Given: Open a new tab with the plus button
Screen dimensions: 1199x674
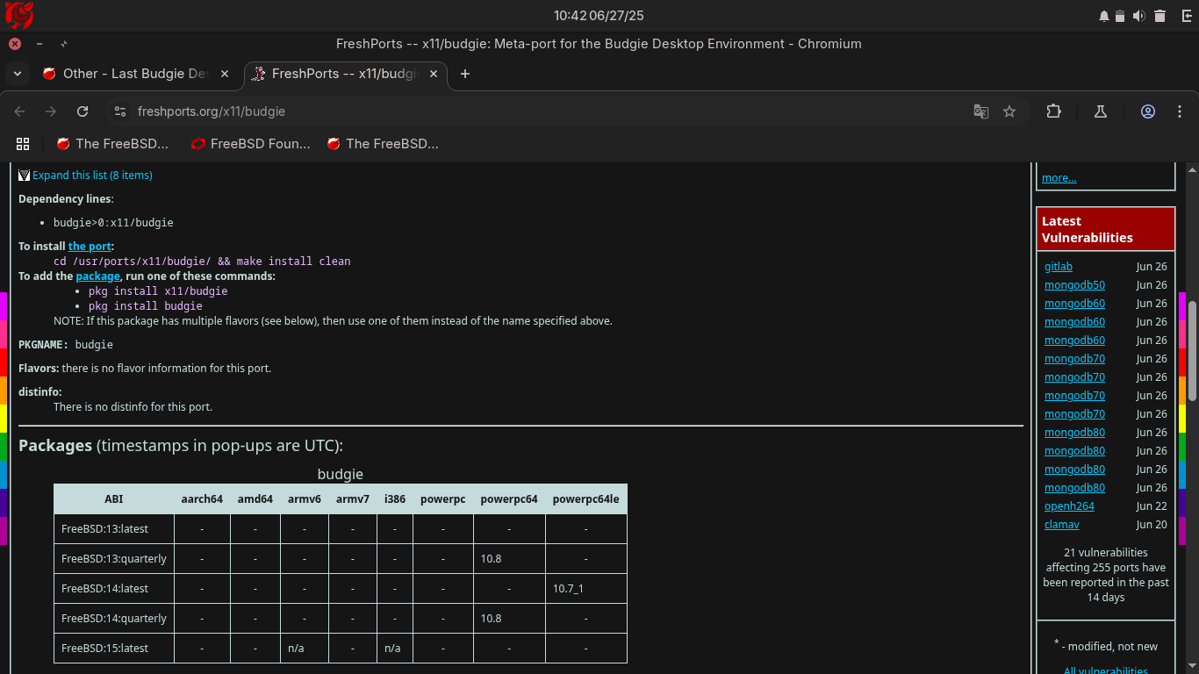Looking at the screenshot, I should pyautogui.click(x=465, y=74).
